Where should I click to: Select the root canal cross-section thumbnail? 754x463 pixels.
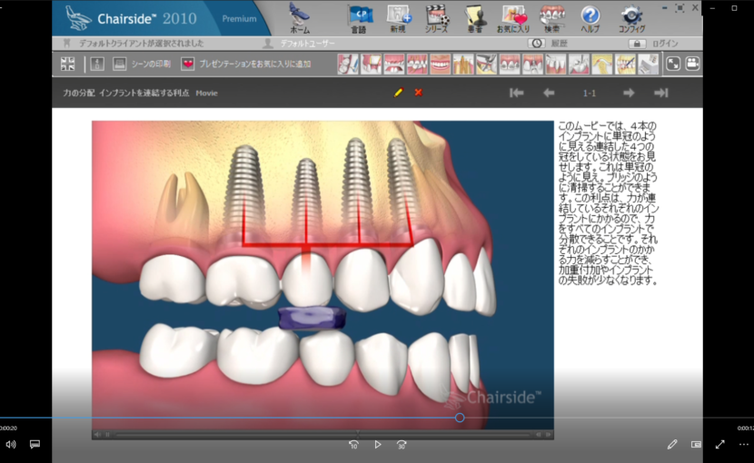click(463, 64)
